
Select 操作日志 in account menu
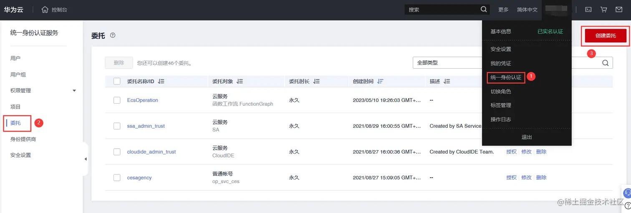click(x=501, y=119)
